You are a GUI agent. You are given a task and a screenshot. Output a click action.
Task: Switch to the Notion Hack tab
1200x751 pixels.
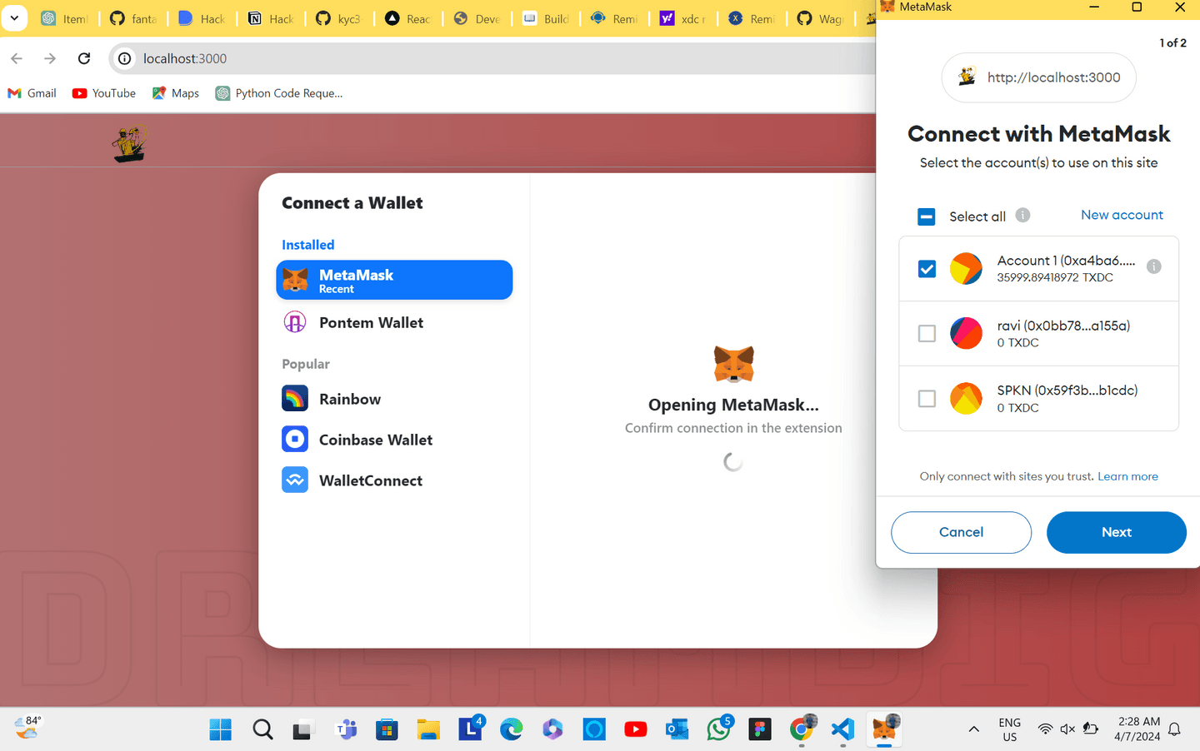271,18
